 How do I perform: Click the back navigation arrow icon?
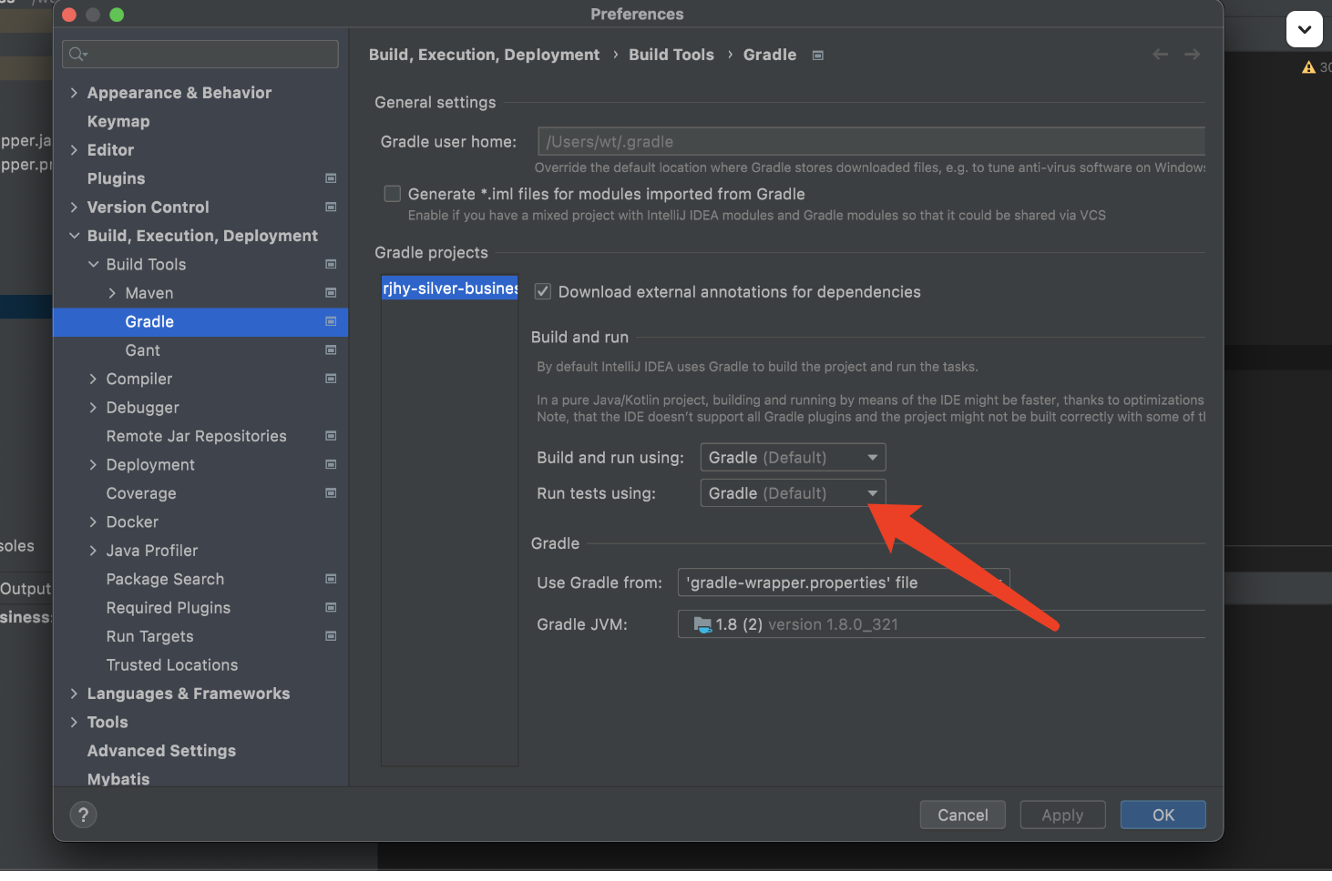coord(1160,55)
